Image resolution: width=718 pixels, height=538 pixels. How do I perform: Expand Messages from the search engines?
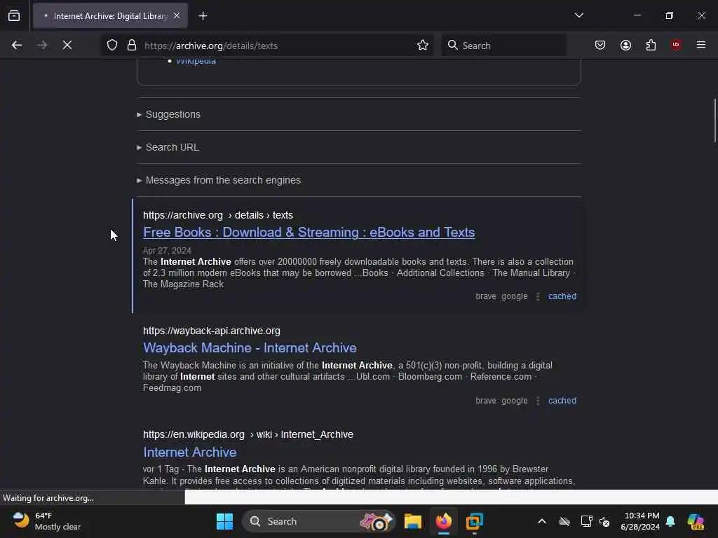pos(219,180)
